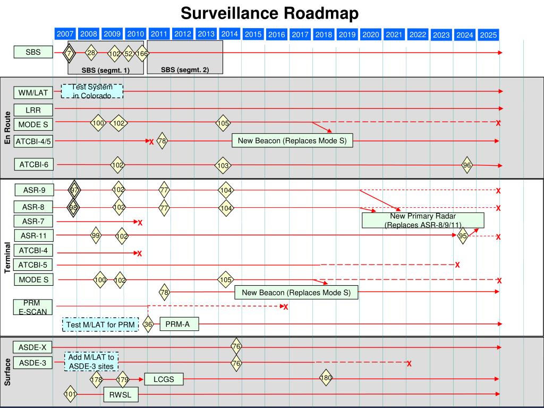Click the ASR-8 label box
Viewport: 544px width, 408px height.
[33, 207]
